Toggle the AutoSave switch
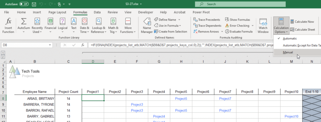 click(24, 4)
